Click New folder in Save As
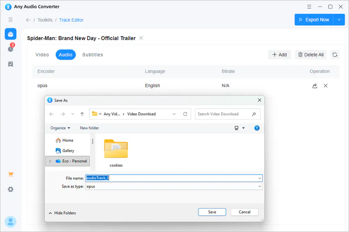349x232 pixels. click(x=90, y=128)
